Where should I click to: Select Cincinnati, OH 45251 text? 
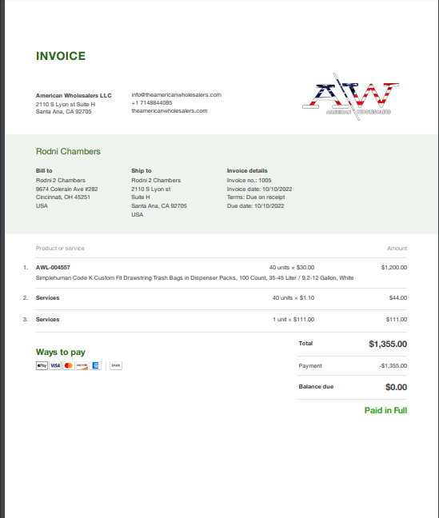(63, 197)
